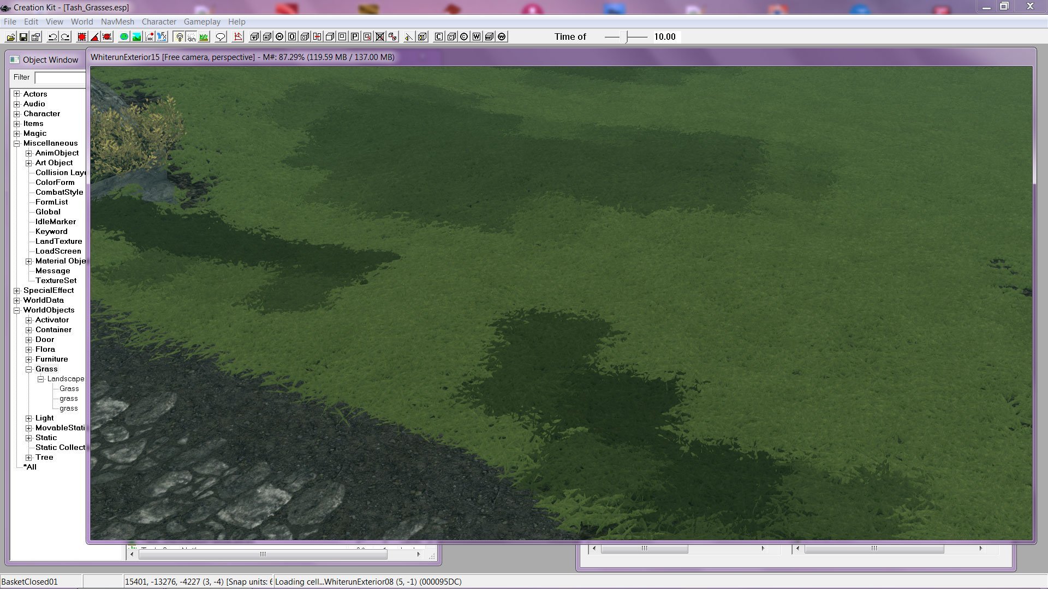1048x589 pixels.
Task: Open the World menu
Action: click(82, 22)
